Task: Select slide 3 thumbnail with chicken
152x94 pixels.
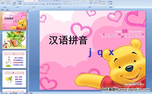Action: pyautogui.click(x=14, y=59)
